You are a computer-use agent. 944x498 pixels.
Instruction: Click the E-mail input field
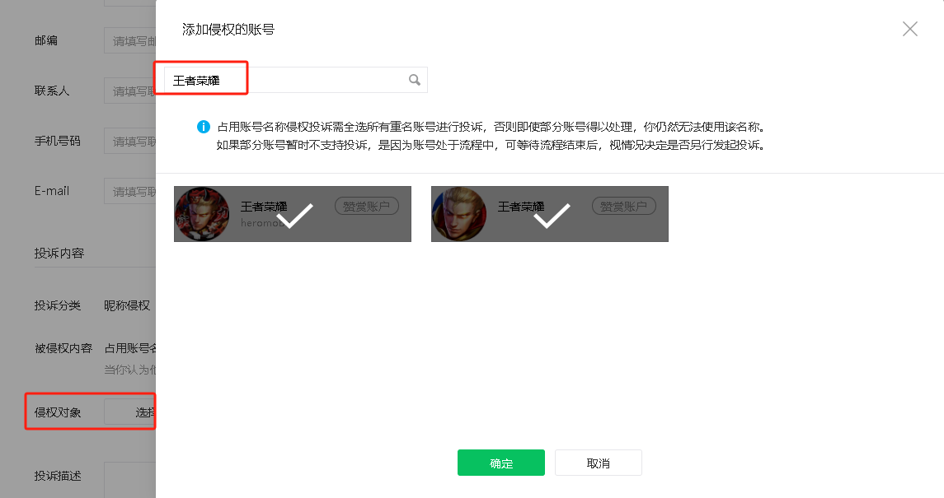pyautogui.click(x=130, y=191)
